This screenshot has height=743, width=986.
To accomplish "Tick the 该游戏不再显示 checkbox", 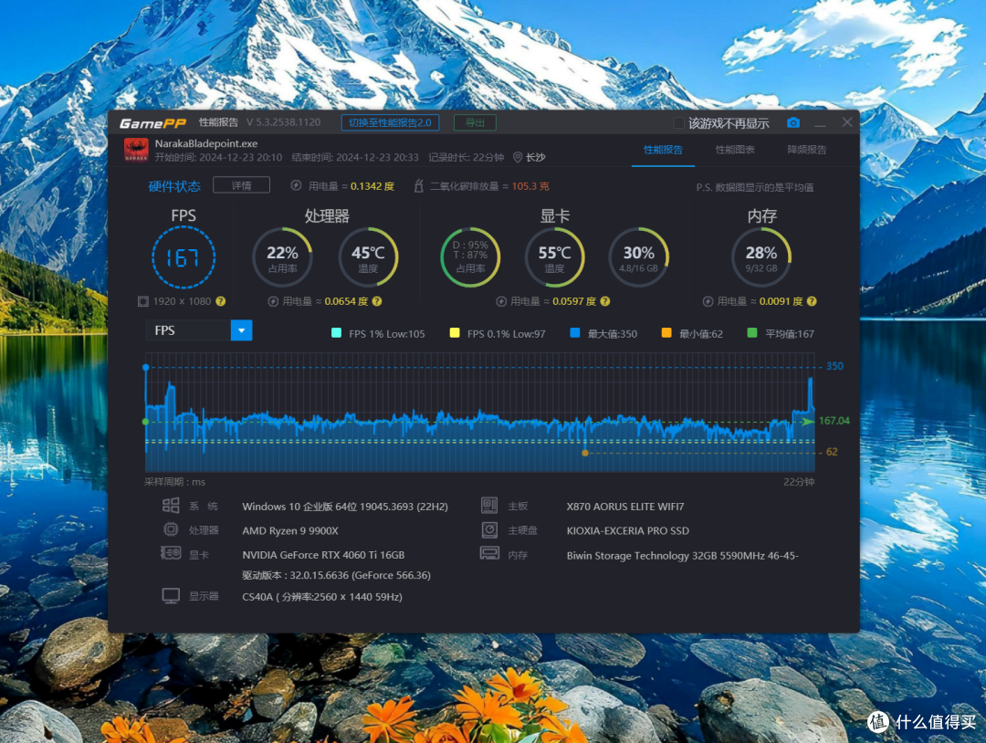I will [x=678, y=122].
